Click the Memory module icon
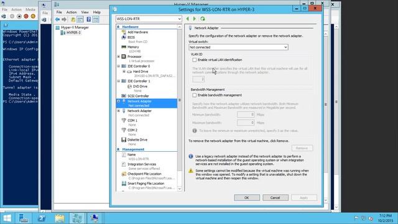398x224 pixels. point(124,47)
